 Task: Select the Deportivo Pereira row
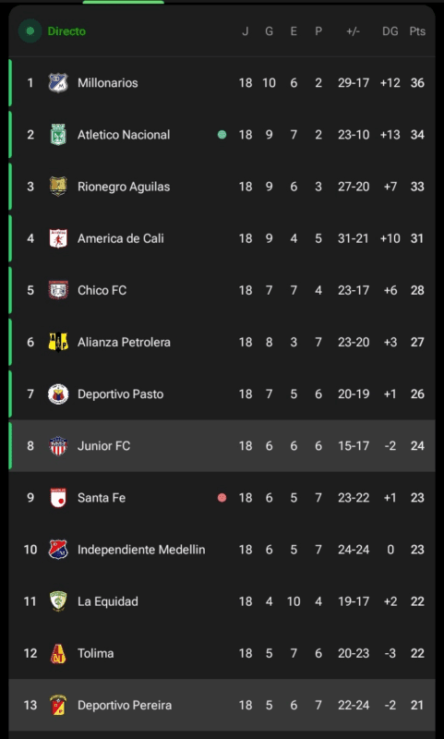pyautogui.click(x=222, y=705)
